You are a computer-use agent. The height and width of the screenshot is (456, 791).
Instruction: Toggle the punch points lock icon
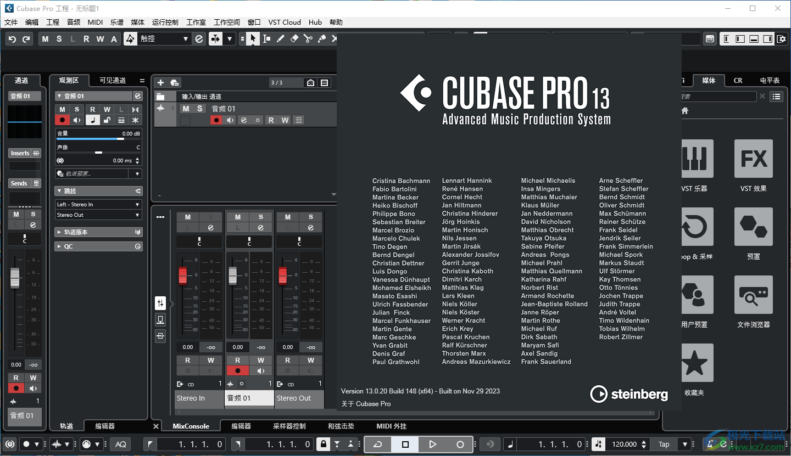(x=324, y=444)
